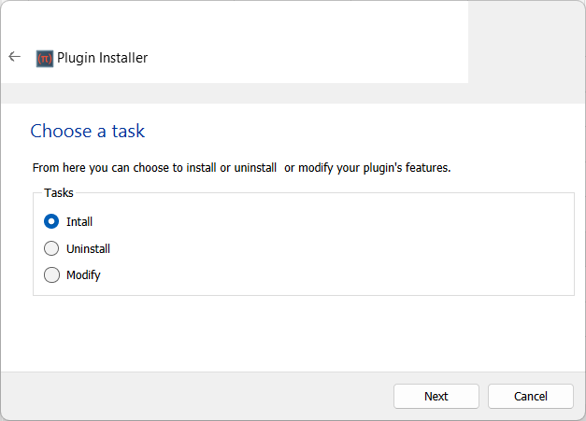Viewport: 586px width, 421px height.
Task: Click the Intall option label text
Action: 79,222
